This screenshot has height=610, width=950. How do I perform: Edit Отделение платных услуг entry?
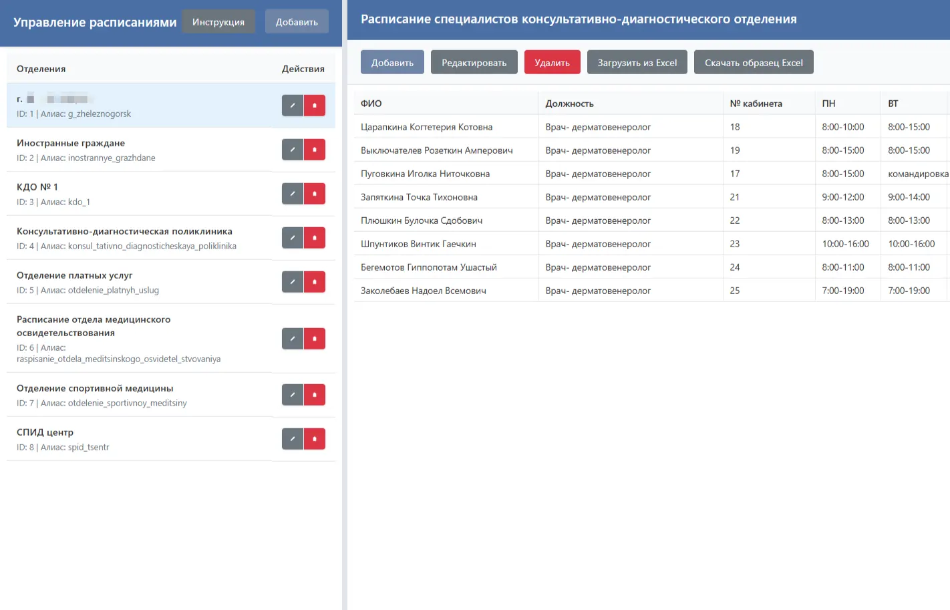(x=293, y=282)
